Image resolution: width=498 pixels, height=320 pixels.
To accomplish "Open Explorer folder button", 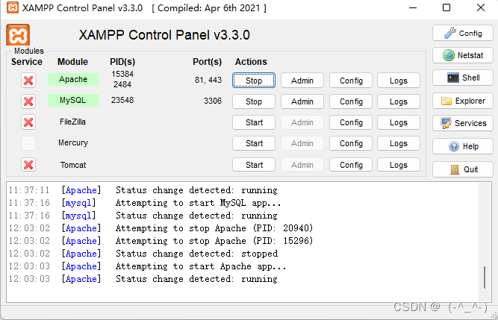I will pos(463,101).
